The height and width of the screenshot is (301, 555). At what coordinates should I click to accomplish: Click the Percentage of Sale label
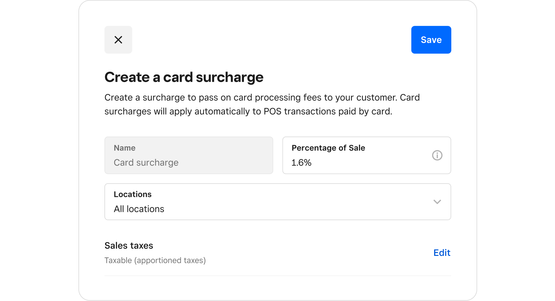[x=328, y=148]
